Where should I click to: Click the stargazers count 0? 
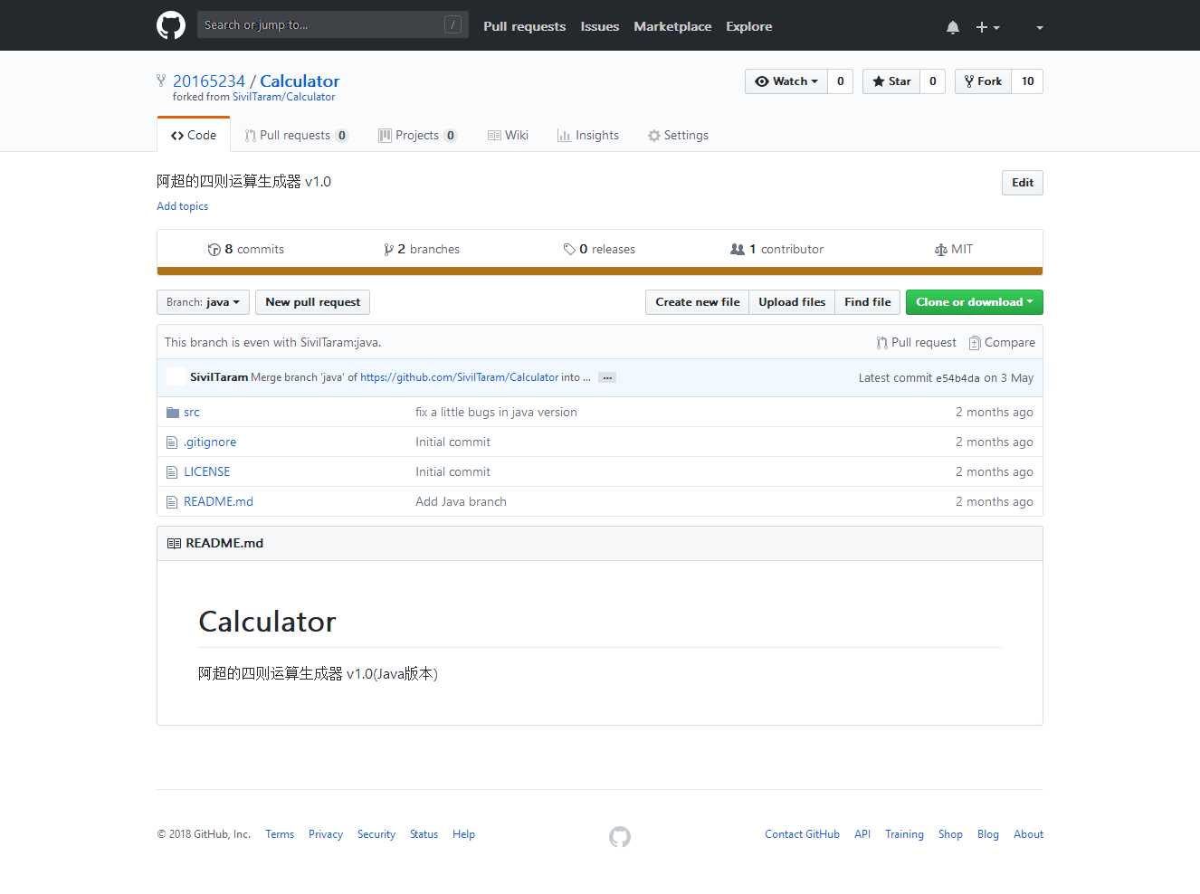(933, 81)
